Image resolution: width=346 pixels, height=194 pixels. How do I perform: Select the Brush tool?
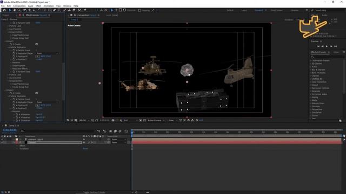pos(65,10)
